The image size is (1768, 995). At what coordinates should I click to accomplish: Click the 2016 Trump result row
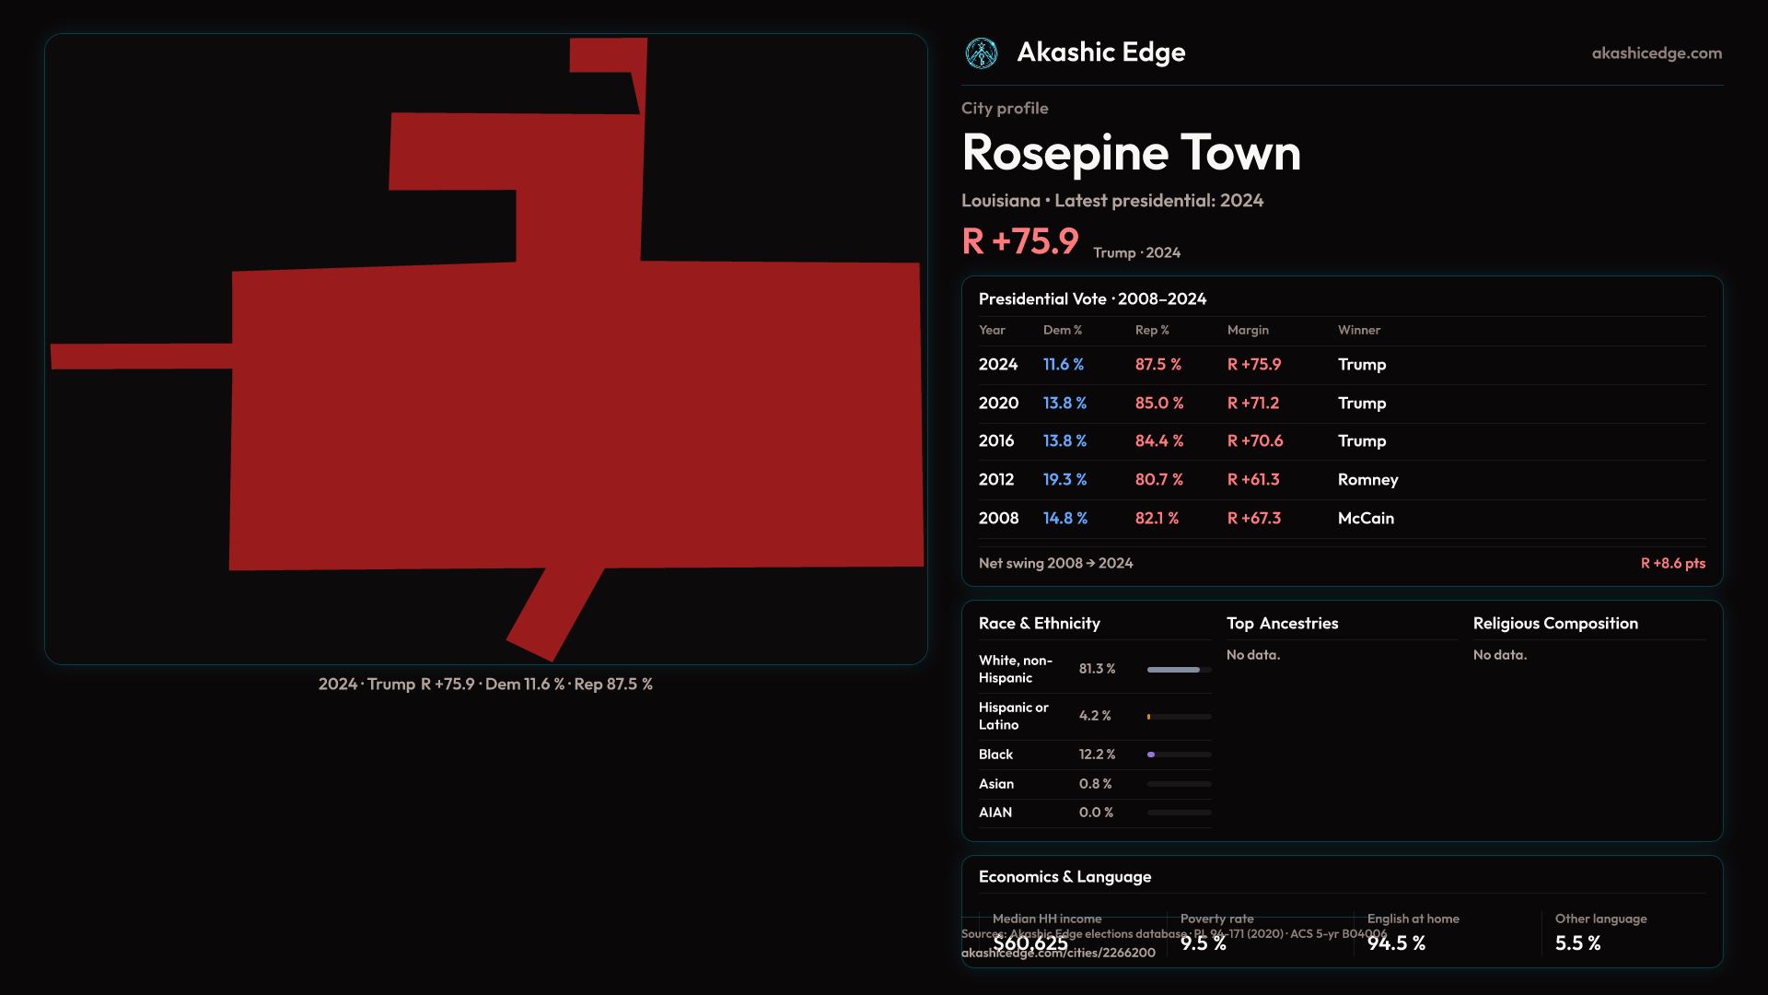[1341, 441]
